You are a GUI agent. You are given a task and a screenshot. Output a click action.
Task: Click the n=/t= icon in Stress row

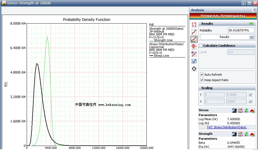[x=234, y=110]
